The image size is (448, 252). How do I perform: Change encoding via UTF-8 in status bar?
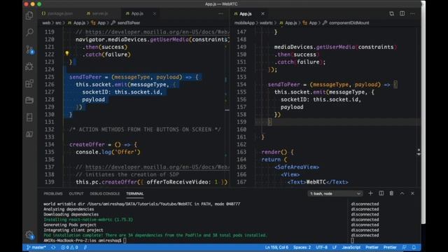click(322, 247)
